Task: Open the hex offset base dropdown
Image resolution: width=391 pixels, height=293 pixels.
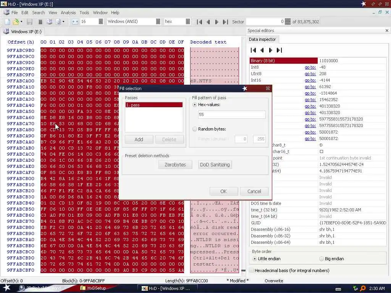Action: coord(188,22)
